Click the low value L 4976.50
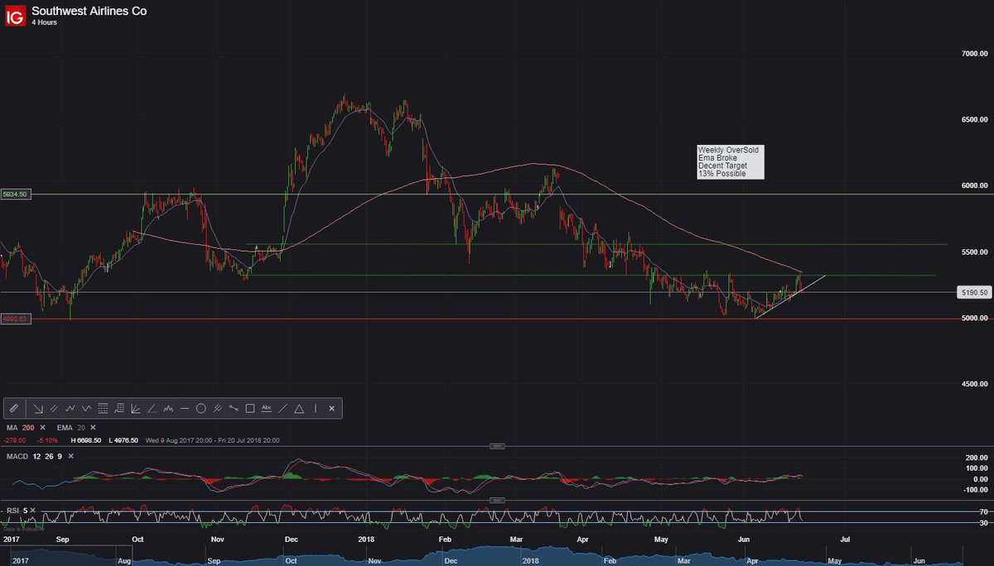Image resolution: width=994 pixels, height=566 pixels. (123, 440)
